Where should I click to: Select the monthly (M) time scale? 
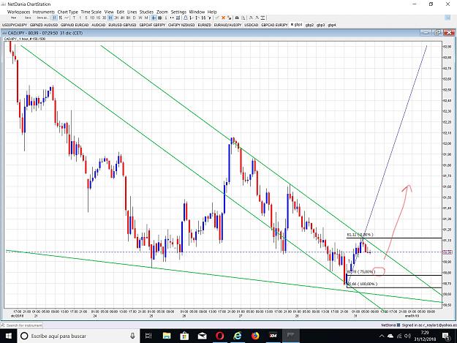(x=146, y=18)
